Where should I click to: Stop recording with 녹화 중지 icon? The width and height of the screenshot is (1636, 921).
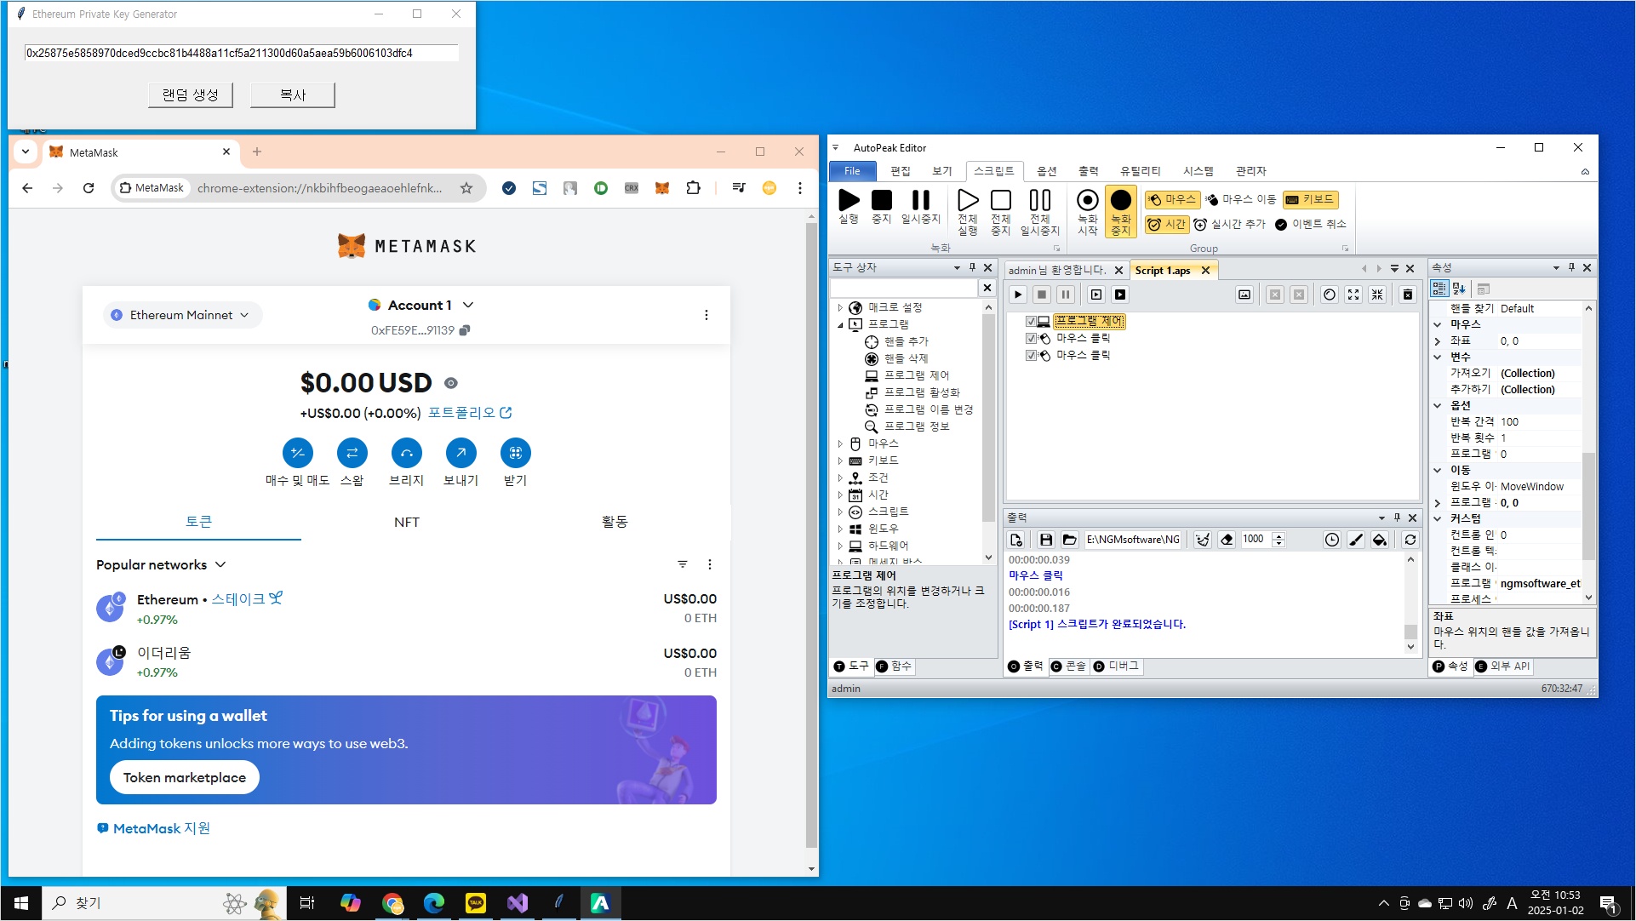click(x=1121, y=200)
